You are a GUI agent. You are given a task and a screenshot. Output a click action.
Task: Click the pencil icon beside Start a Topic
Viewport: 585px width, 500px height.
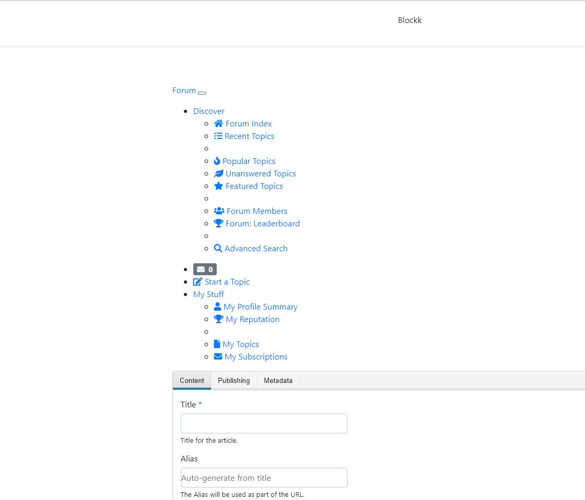click(197, 282)
